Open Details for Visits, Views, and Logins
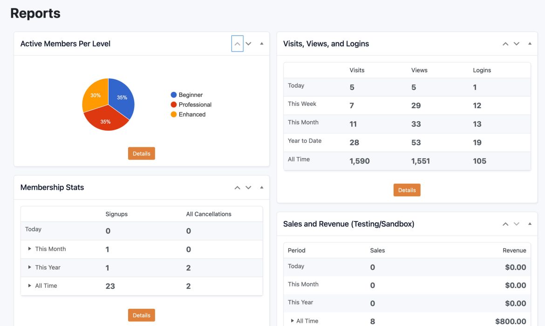Screen dimensions: 545x326 tap(407, 190)
